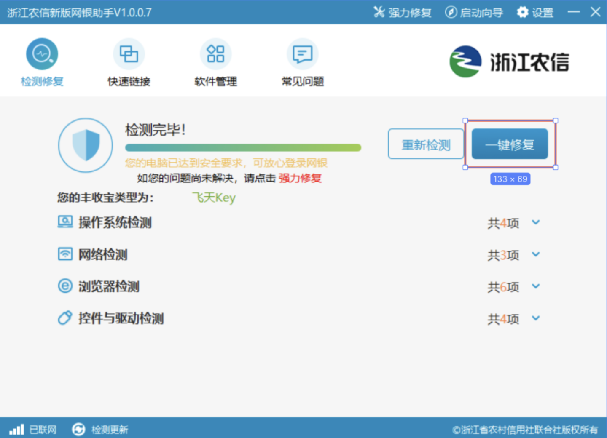The width and height of the screenshot is (607, 438).
Task: Click the 操作系统检测 computer icon
Action: click(x=65, y=222)
